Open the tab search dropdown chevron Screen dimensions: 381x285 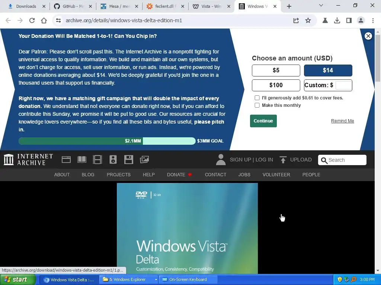click(x=321, y=5)
